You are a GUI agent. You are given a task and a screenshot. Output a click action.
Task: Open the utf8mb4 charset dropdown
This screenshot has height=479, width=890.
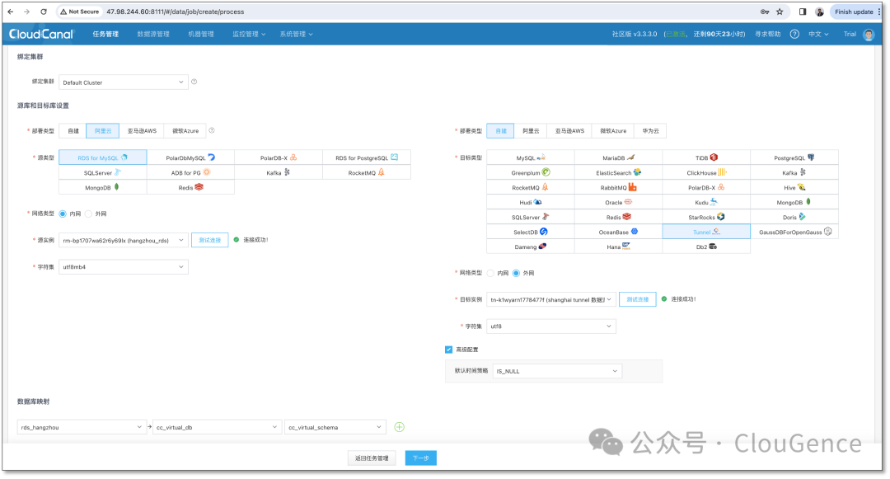(123, 267)
